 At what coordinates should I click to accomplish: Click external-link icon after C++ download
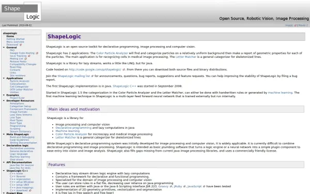tap(30, 190)
